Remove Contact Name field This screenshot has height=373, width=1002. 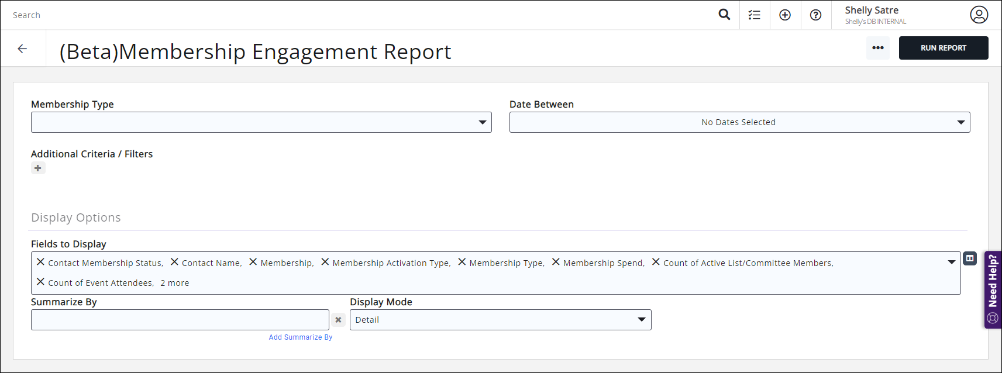pyautogui.click(x=174, y=262)
